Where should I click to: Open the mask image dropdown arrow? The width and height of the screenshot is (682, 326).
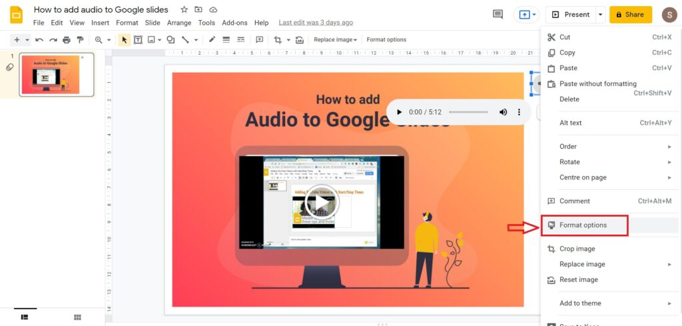coord(288,39)
